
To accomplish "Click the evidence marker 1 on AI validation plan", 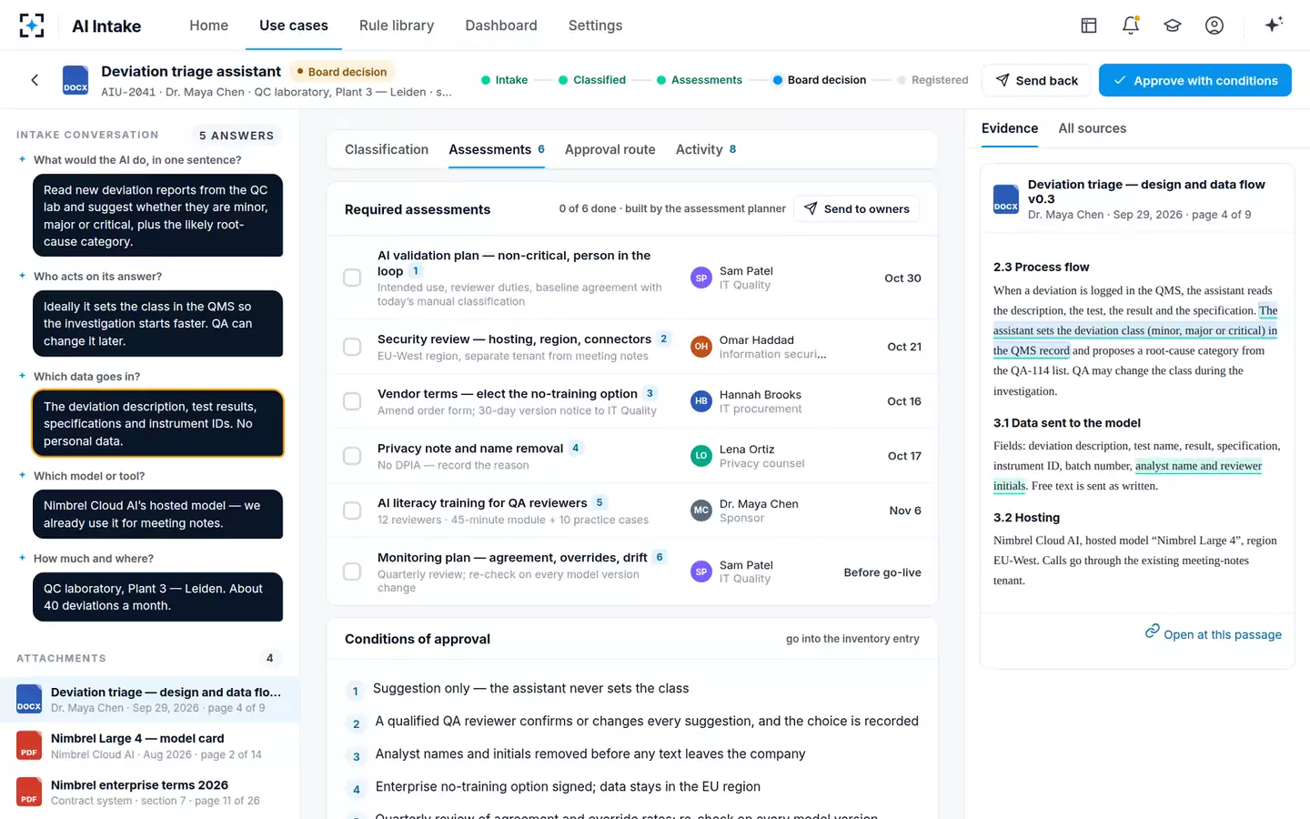I will pos(416,271).
